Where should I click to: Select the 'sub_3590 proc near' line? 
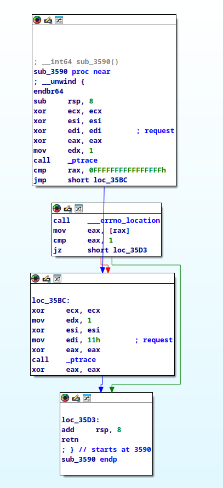pyautogui.click(x=72, y=72)
